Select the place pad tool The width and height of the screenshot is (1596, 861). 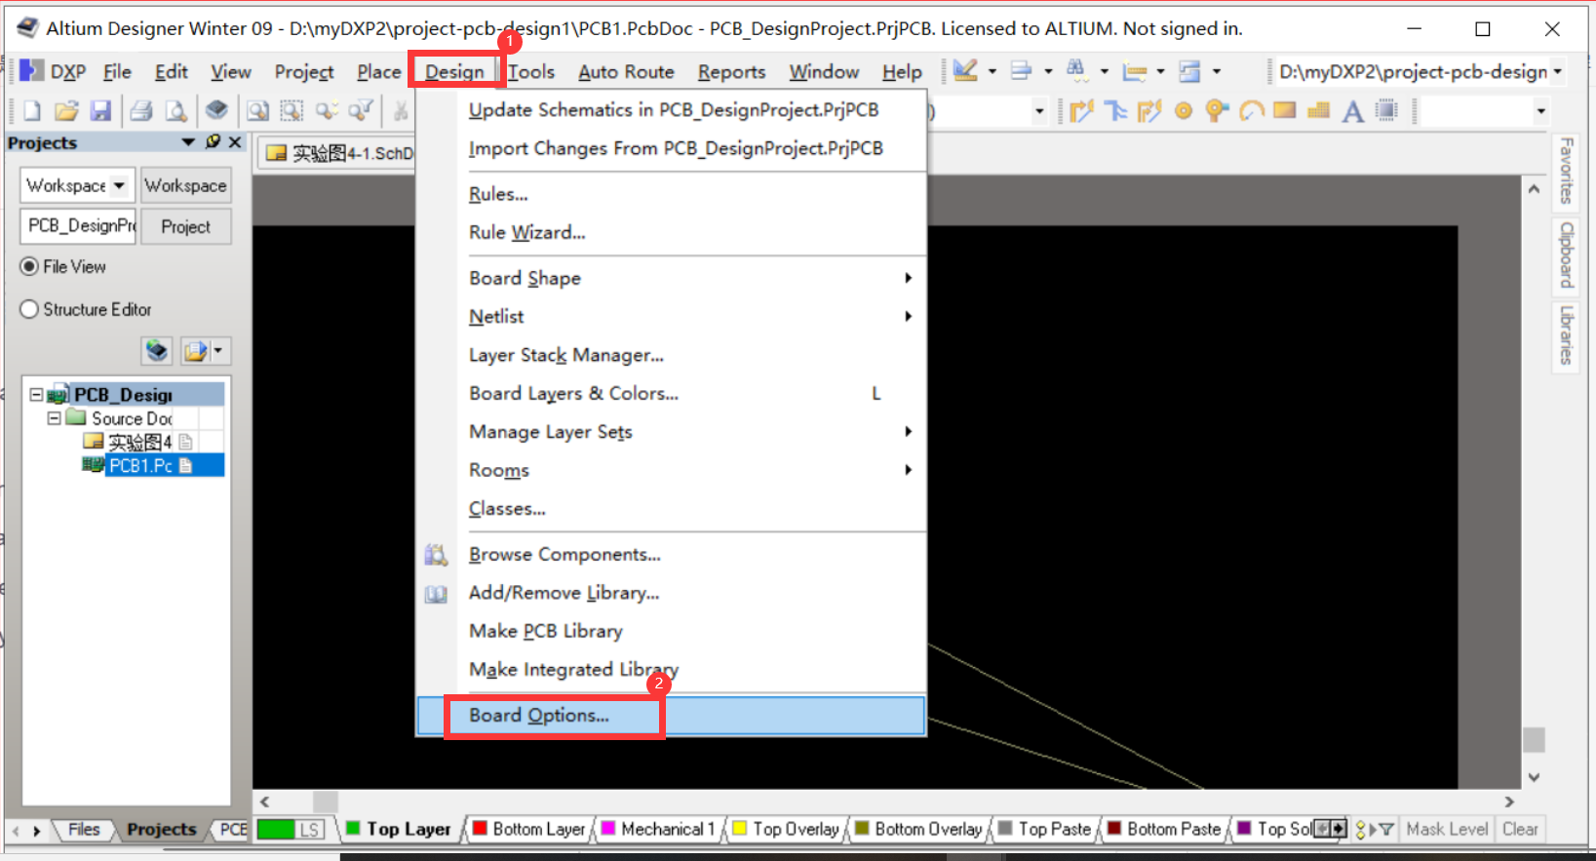(x=1183, y=111)
